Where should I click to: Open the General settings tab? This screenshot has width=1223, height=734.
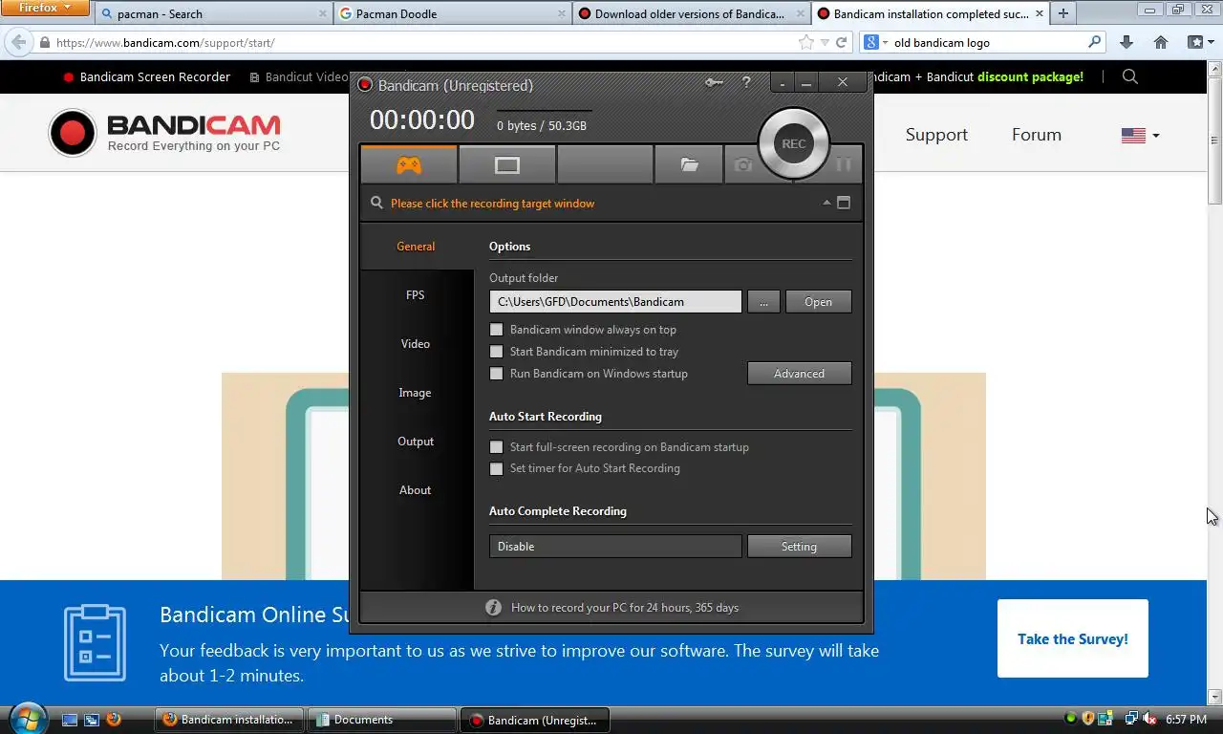pos(416,247)
